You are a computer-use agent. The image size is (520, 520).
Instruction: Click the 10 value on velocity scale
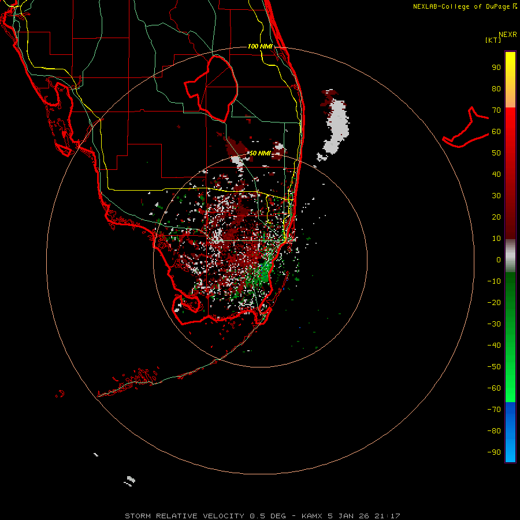(496, 239)
